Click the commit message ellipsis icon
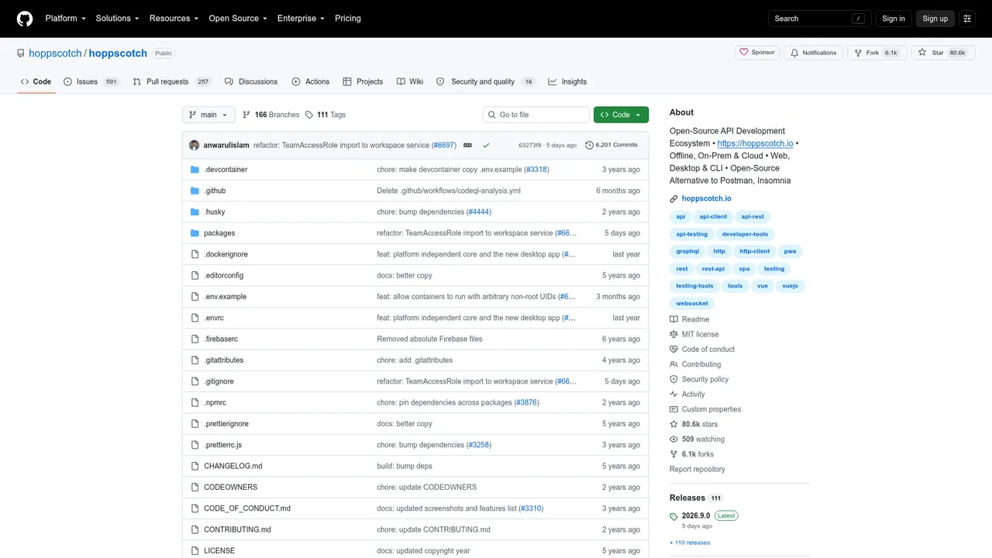 tap(467, 145)
